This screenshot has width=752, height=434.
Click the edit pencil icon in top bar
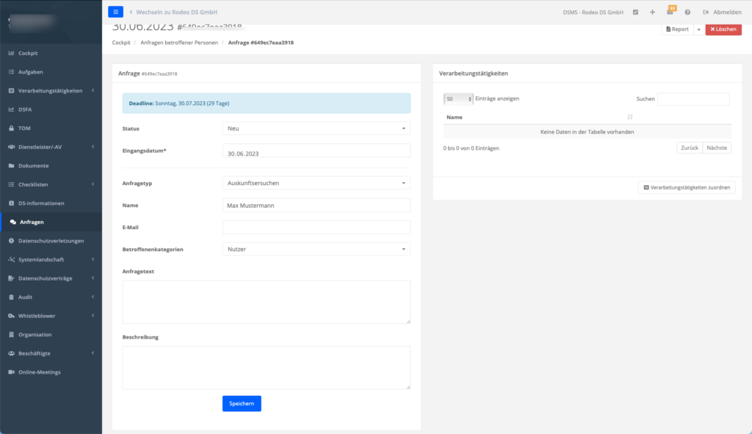635,12
